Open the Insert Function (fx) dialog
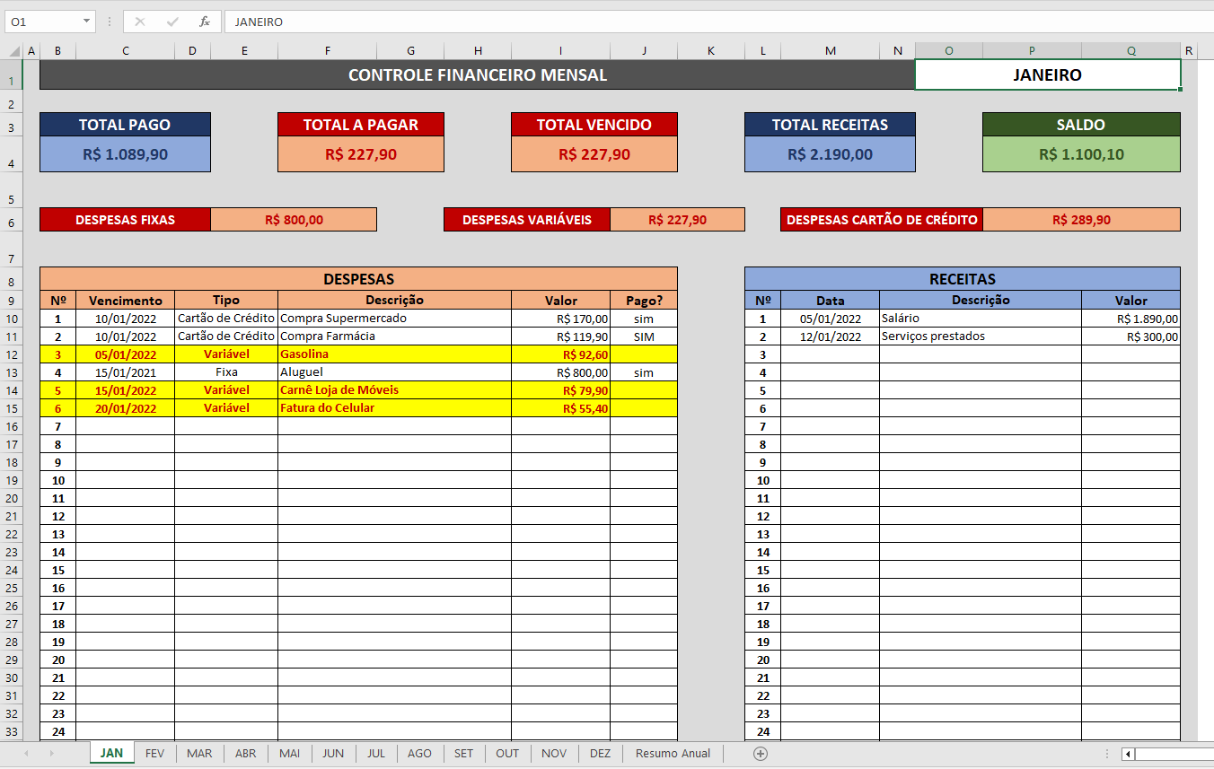1214x769 pixels. point(204,20)
